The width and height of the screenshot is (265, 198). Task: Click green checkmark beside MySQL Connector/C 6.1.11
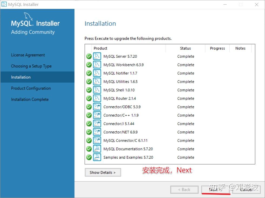tap(89, 141)
